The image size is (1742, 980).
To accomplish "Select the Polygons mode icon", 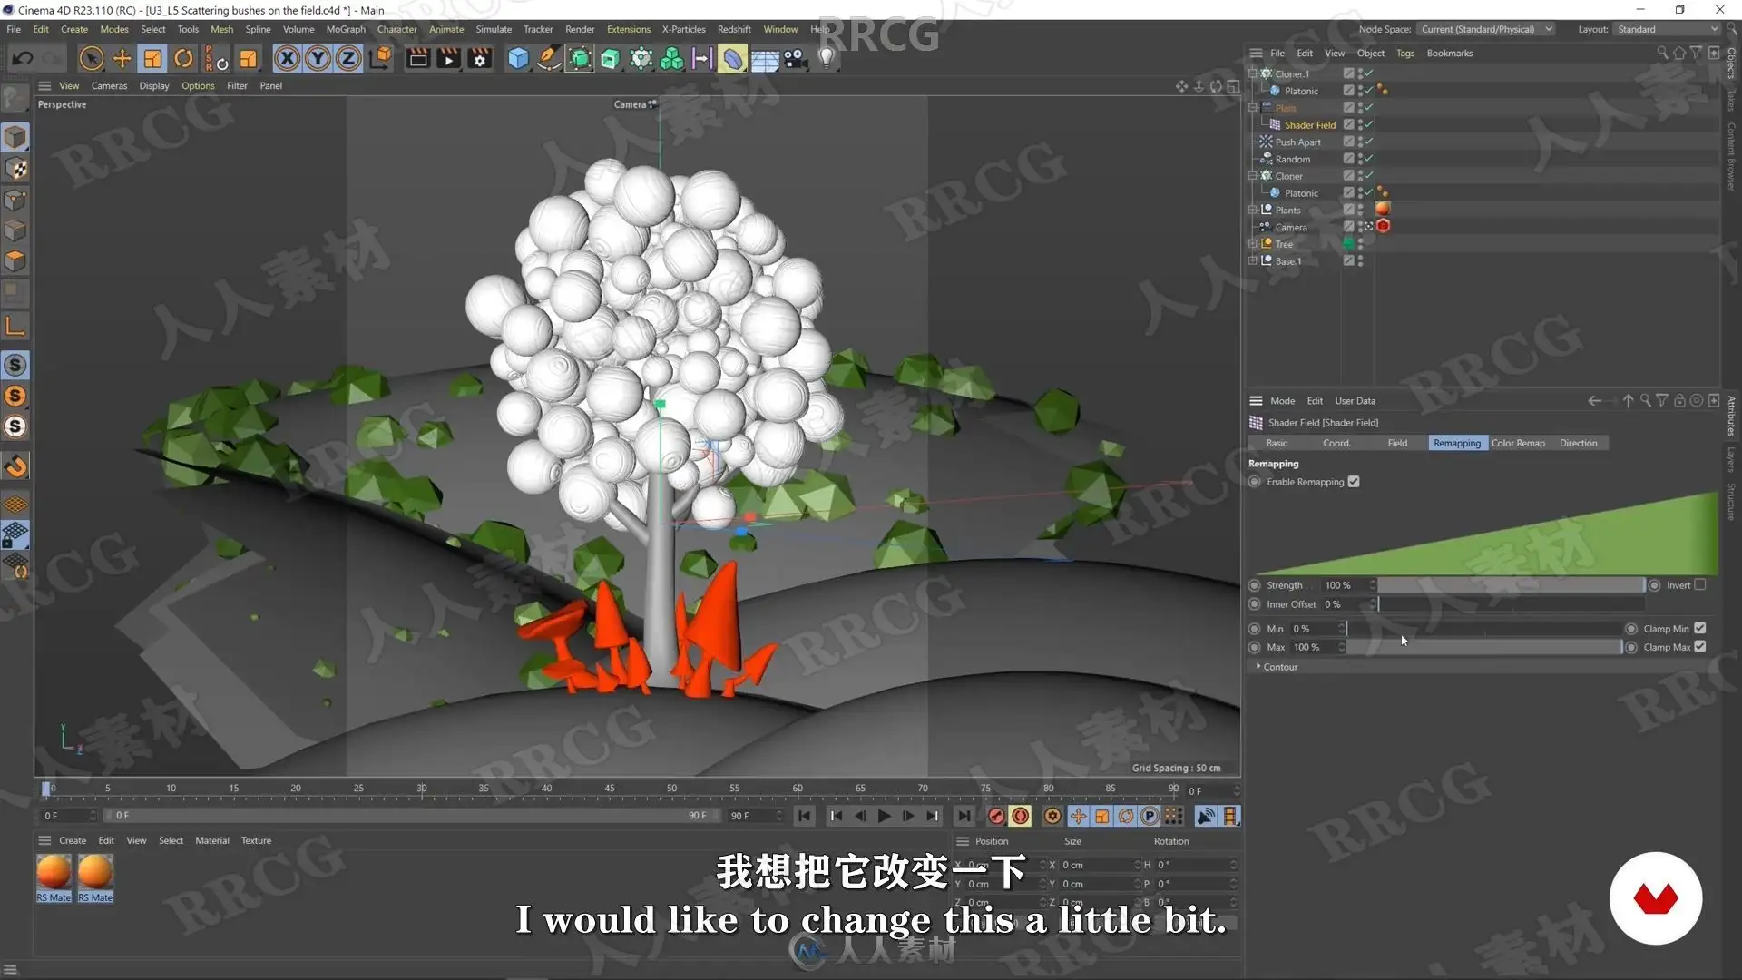I will tap(15, 261).
